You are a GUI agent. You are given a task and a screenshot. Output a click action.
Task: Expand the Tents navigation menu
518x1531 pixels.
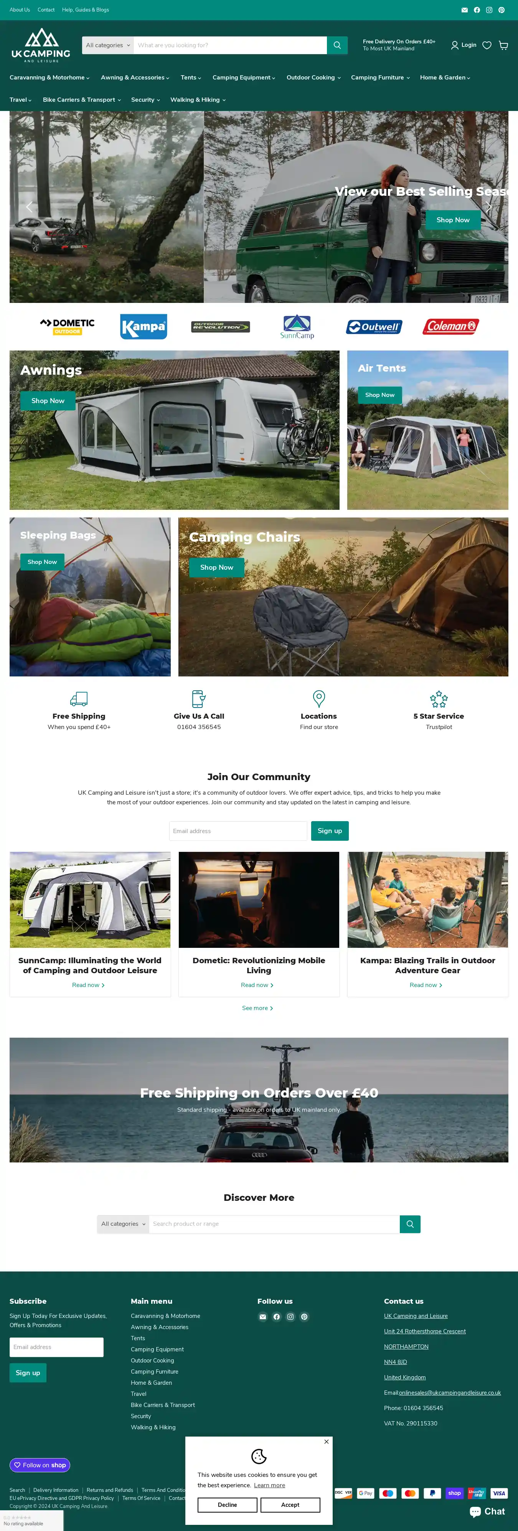pos(191,78)
